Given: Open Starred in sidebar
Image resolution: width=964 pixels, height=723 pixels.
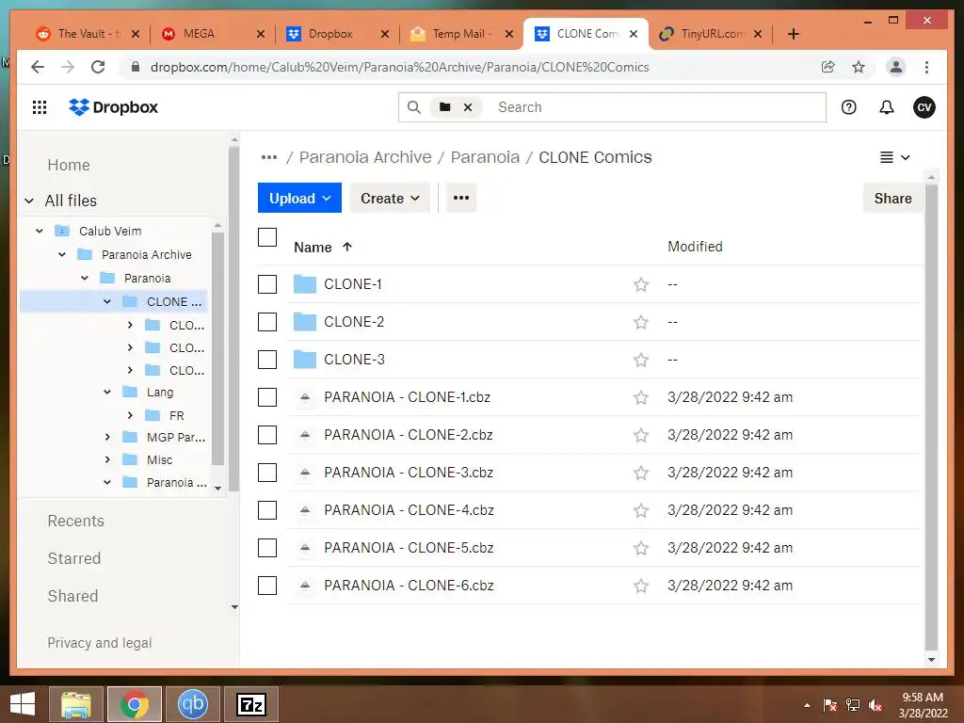Looking at the screenshot, I should (x=74, y=559).
